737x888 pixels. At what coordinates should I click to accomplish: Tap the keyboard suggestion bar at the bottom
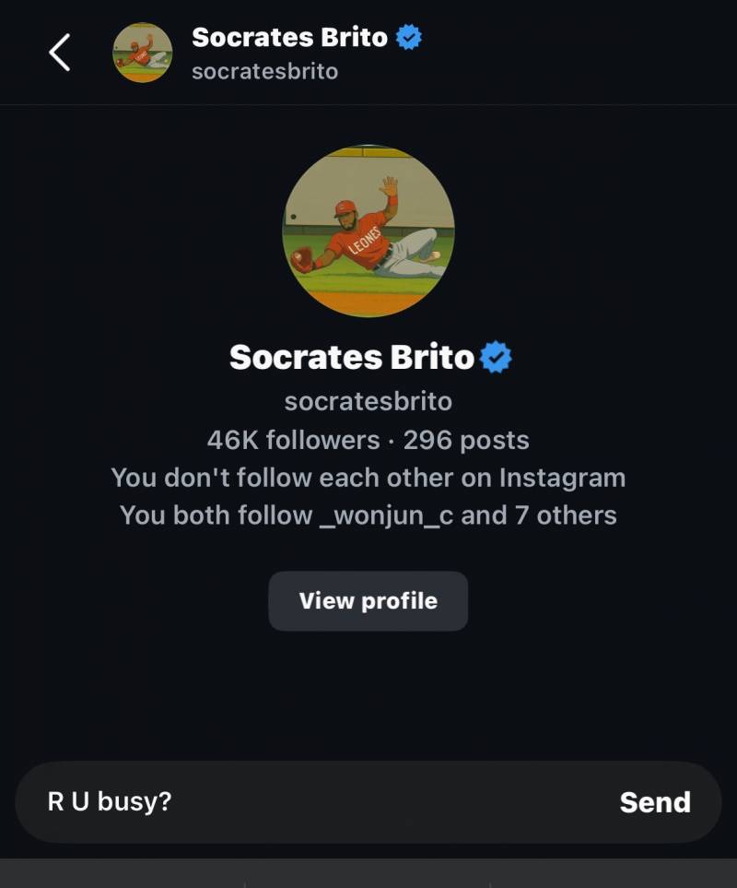tap(368, 873)
